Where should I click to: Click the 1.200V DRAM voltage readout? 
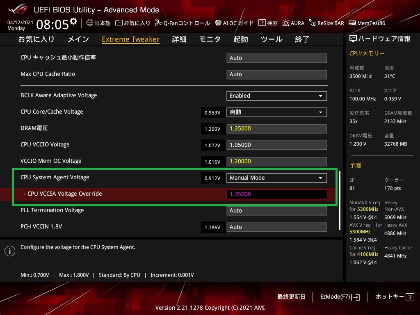pos(212,129)
